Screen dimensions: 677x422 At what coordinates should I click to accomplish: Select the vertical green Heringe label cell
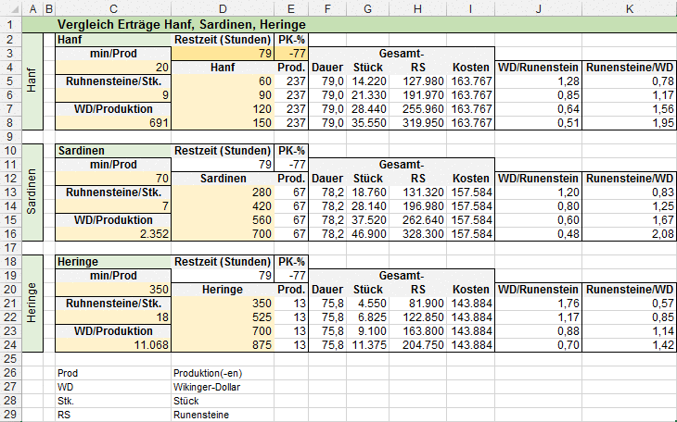[x=35, y=303]
